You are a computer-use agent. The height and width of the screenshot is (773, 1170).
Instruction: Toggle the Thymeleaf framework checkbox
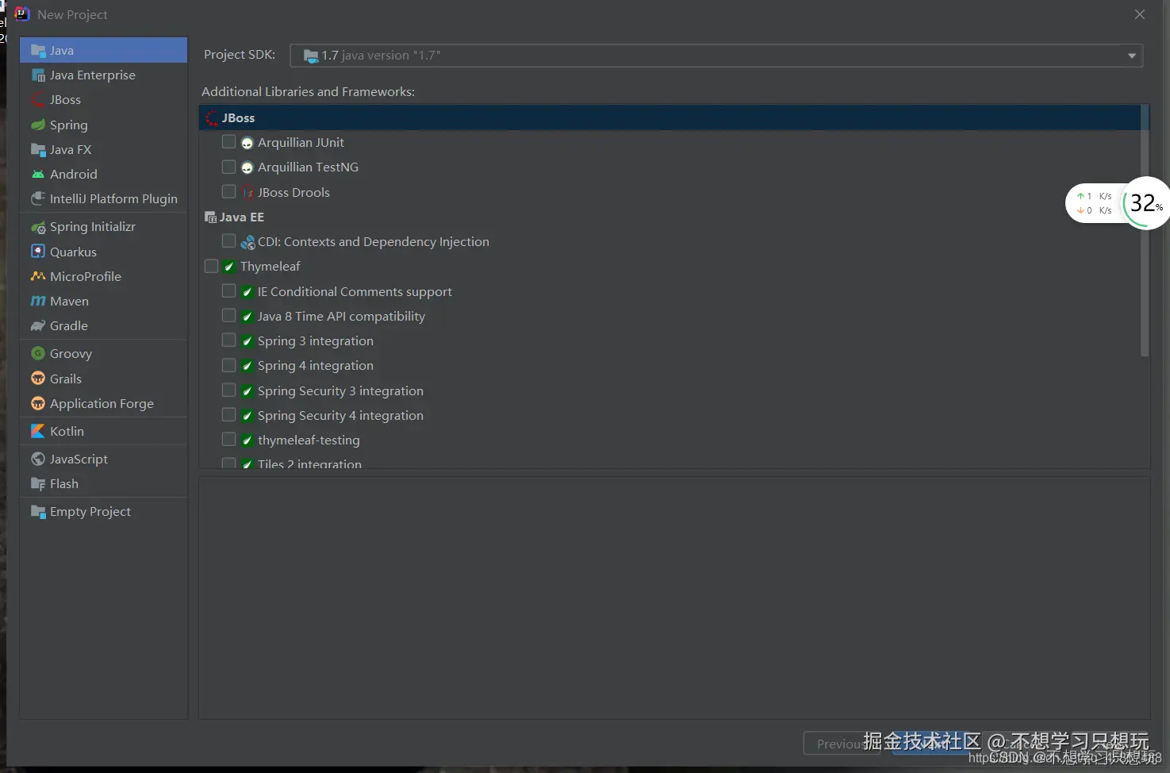[x=211, y=266]
